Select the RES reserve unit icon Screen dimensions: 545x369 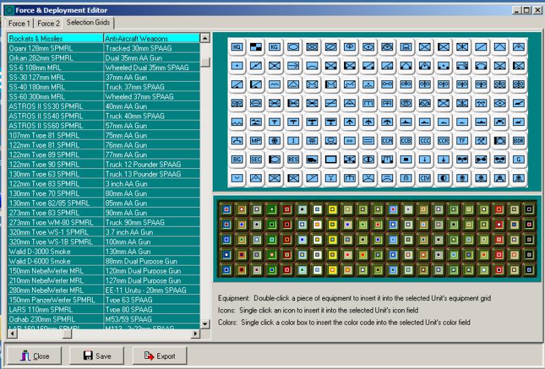(x=293, y=159)
